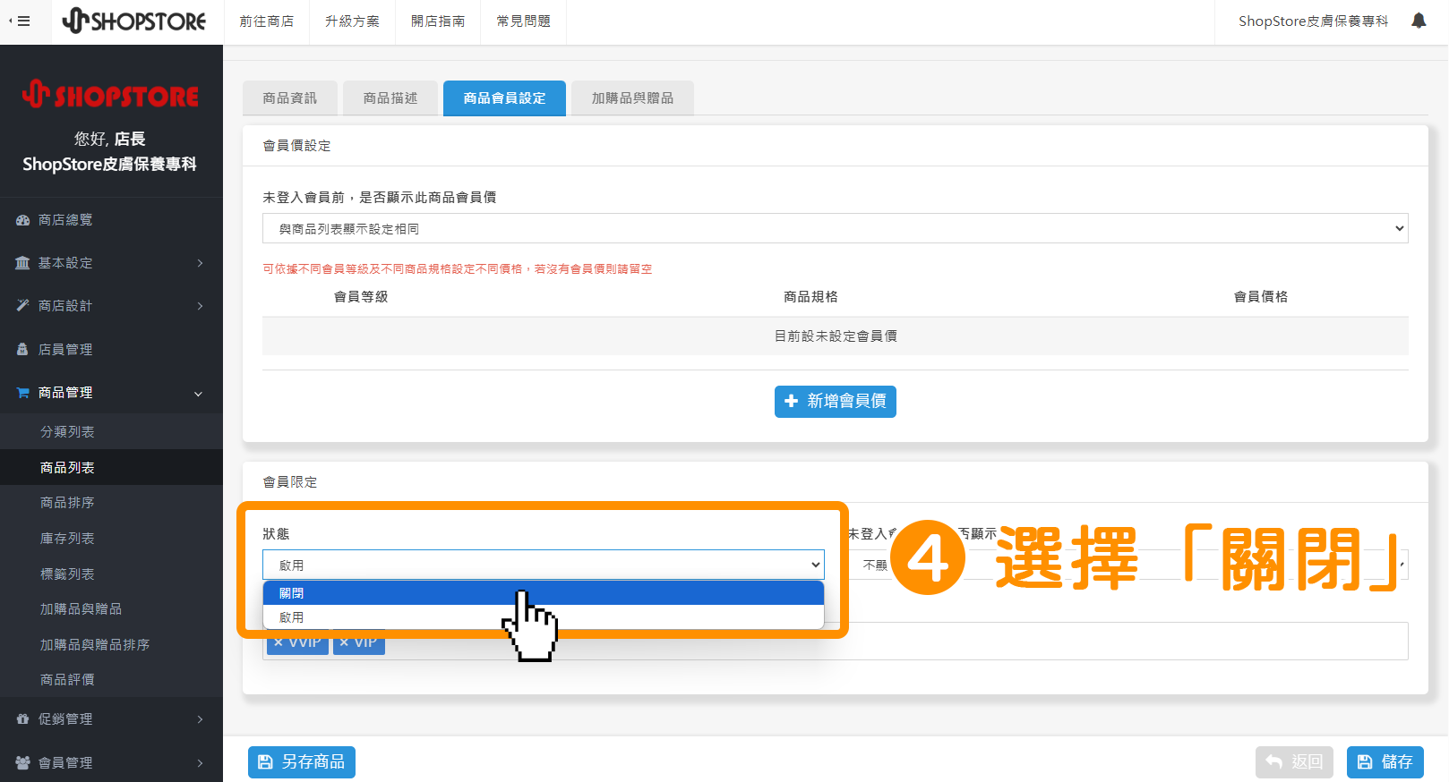Open 常見問題 in top navigation
This screenshot has width=1449, height=782.
524,21
